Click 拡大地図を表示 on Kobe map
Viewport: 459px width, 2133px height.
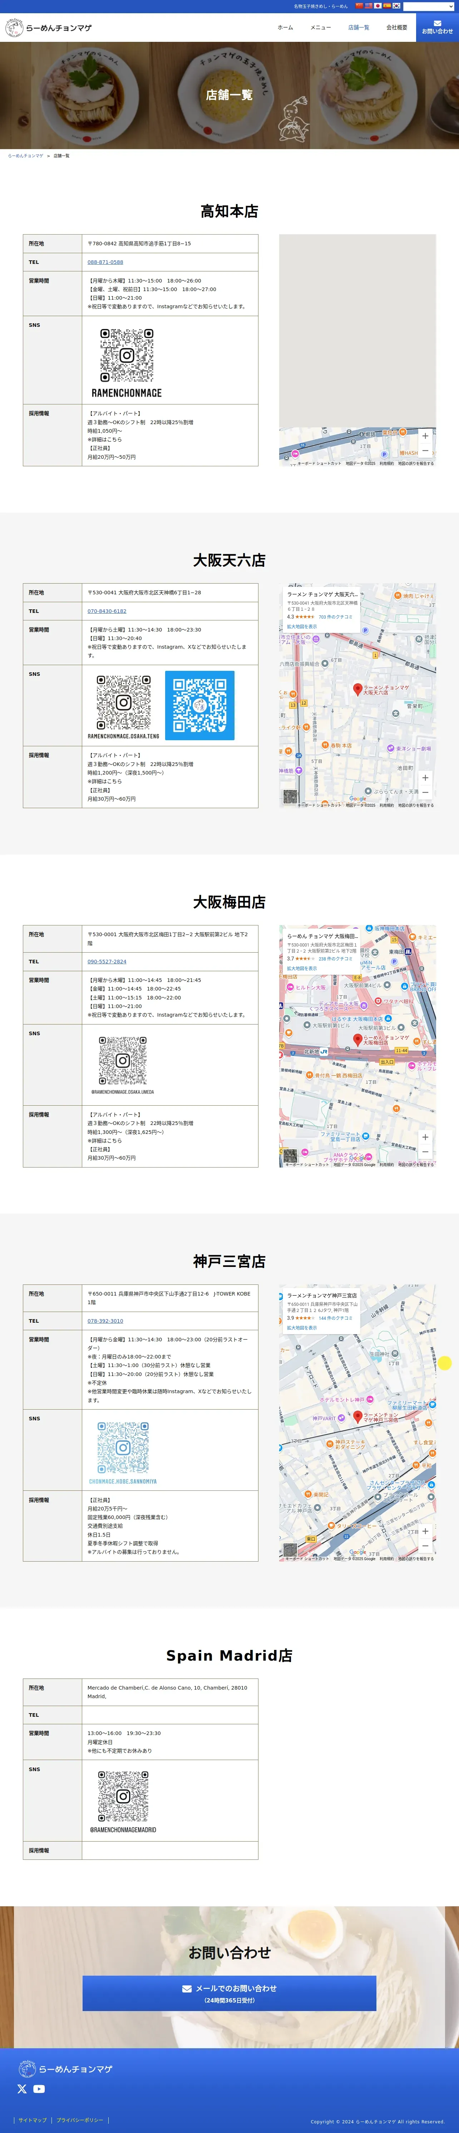point(302,1327)
